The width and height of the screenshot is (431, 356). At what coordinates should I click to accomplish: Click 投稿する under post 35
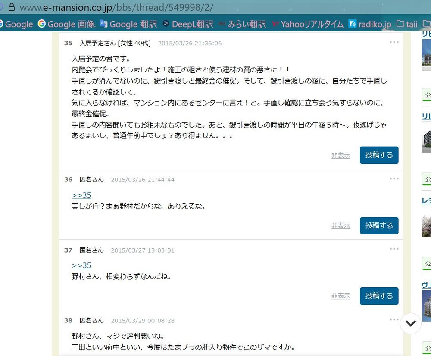(379, 155)
